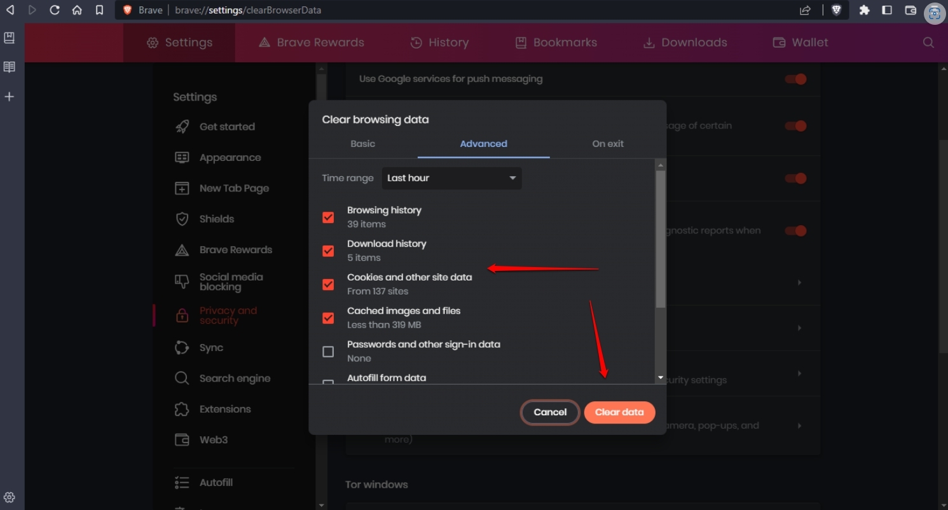Open the Settings top navigation tab
This screenshot has height=510, width=948.
pos(179,43)
